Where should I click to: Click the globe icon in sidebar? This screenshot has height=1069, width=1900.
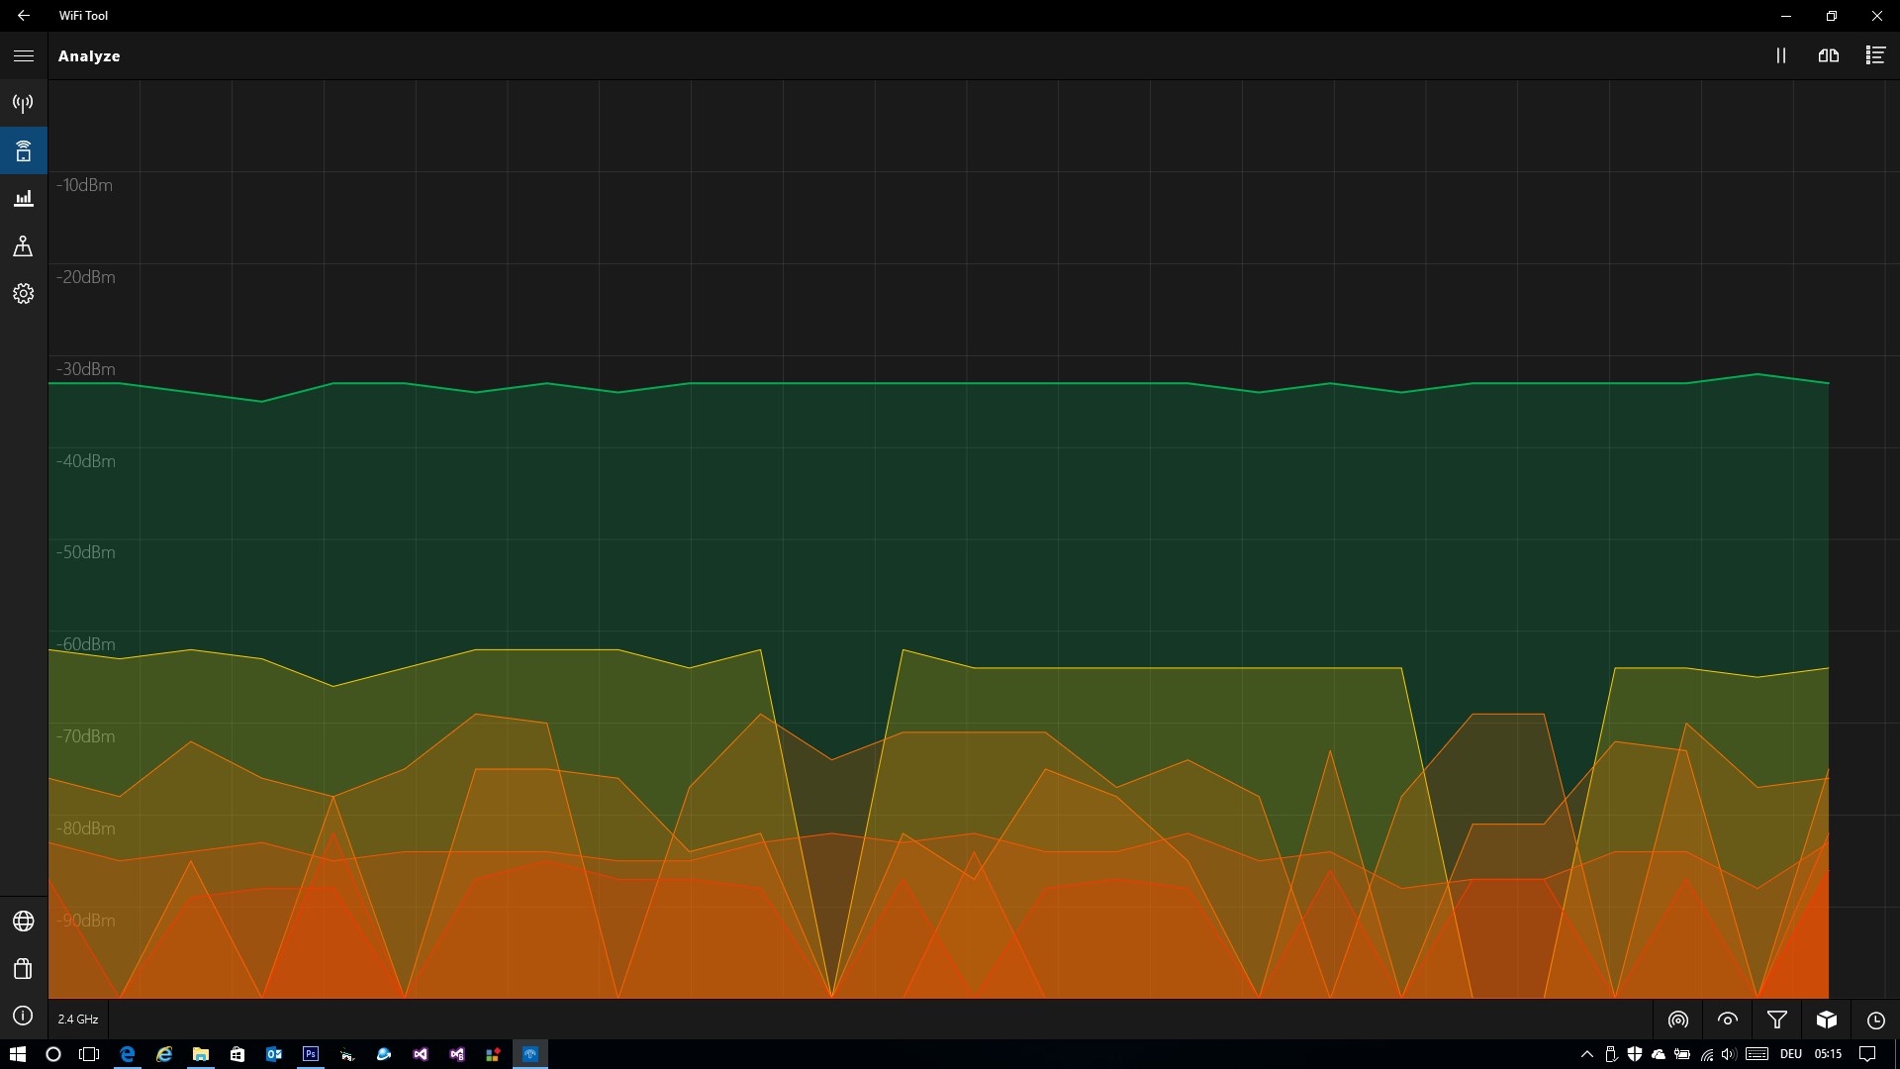point(24,922)
